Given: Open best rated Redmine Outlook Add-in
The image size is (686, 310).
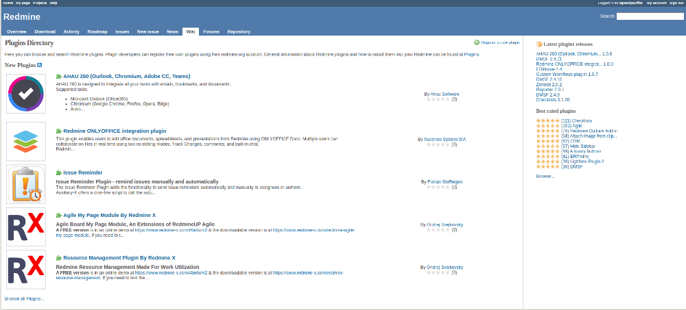Looking at the screenshot, I should coord(593,131).
